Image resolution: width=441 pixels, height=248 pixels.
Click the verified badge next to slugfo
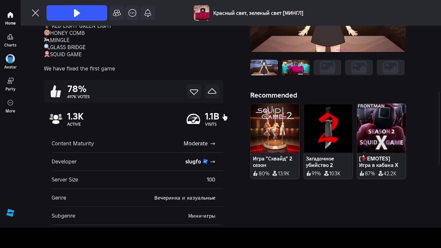(205, 161)
